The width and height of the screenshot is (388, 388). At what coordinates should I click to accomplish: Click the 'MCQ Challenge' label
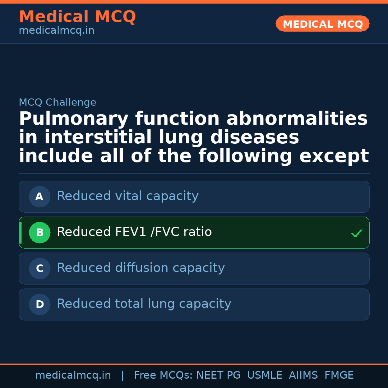(57, 103)
